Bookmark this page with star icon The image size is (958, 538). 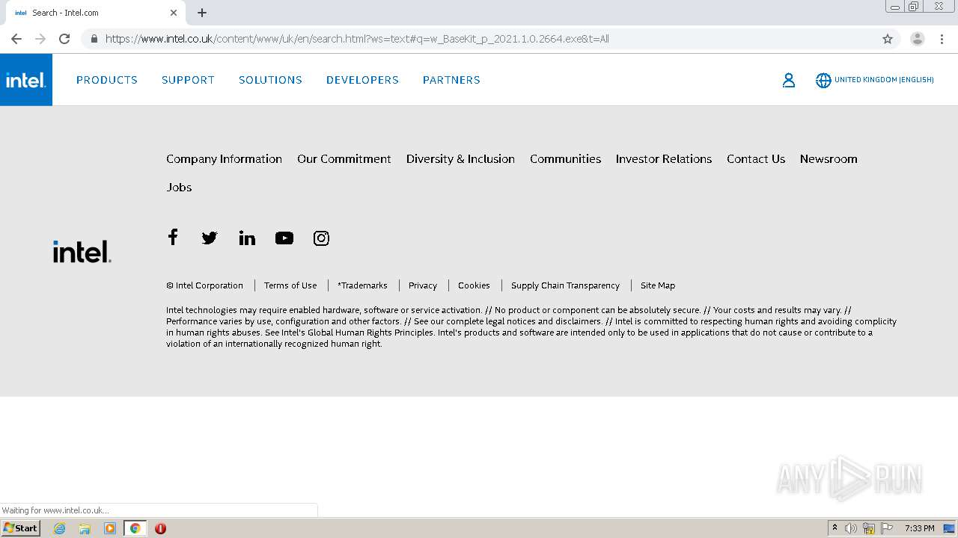(x=888, y=39)
